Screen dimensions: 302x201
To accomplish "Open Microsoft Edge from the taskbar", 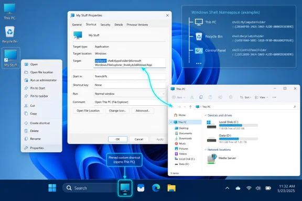I will (156, 188).
